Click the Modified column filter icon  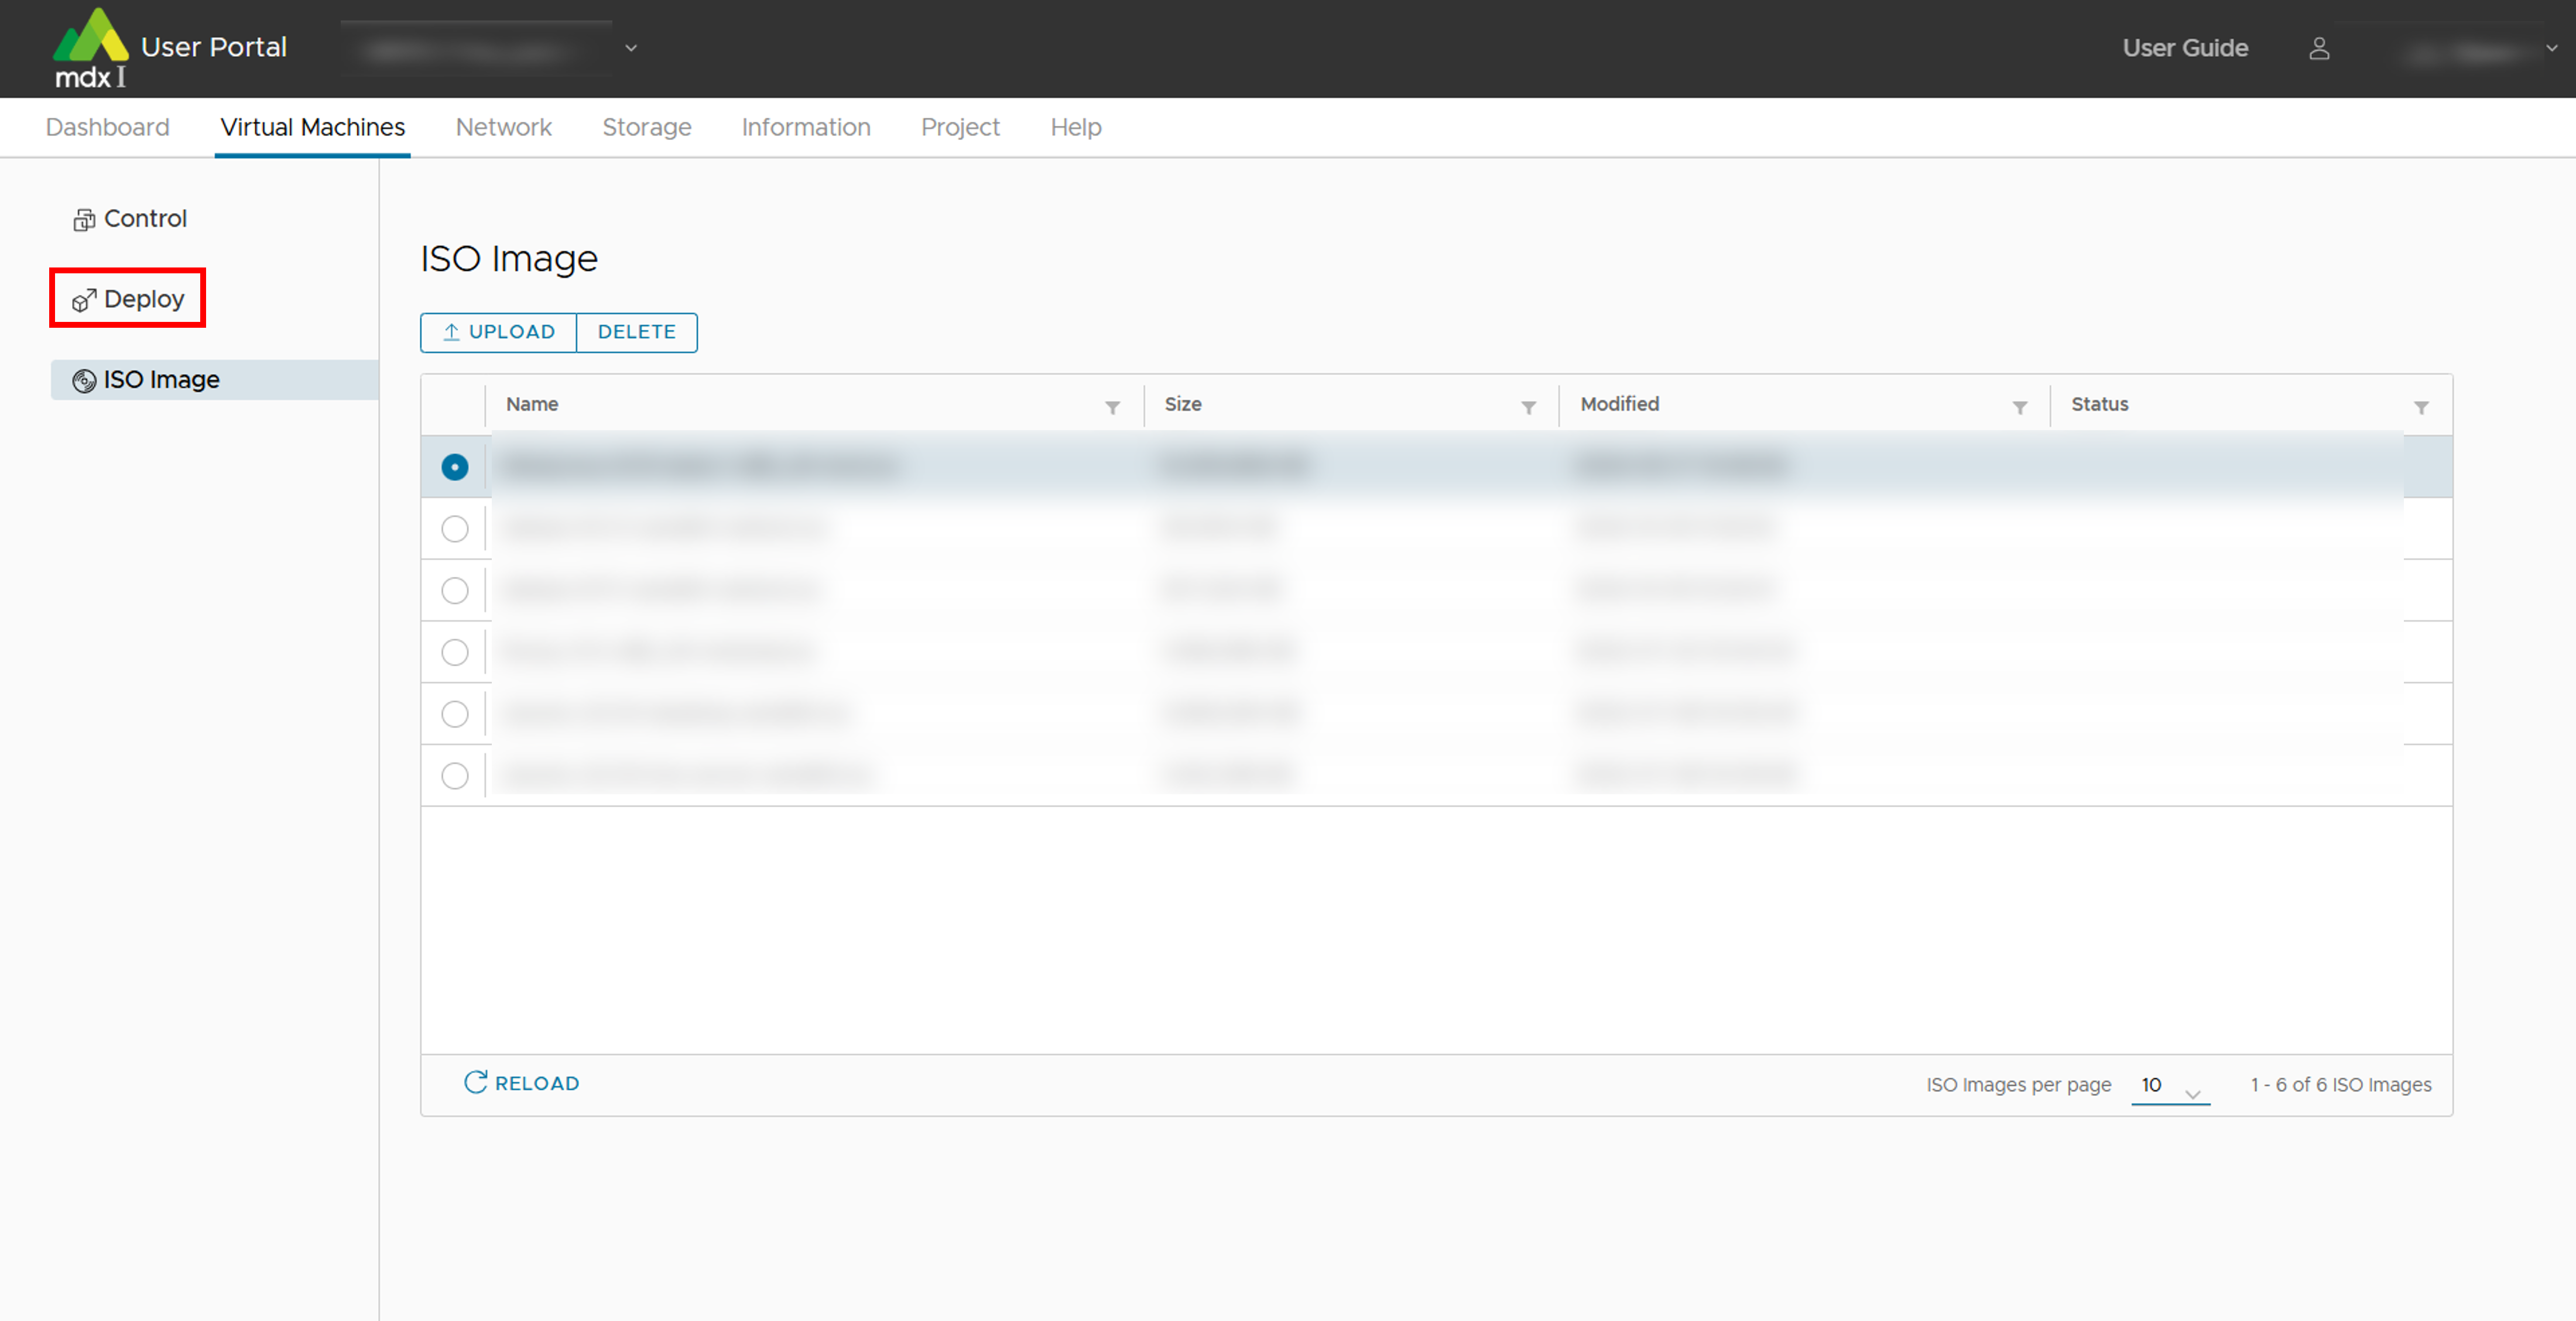pos(2019,407)
